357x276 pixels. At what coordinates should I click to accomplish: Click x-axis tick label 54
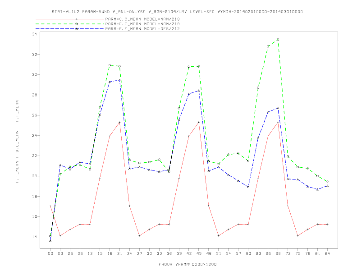(x=229, y=253)
